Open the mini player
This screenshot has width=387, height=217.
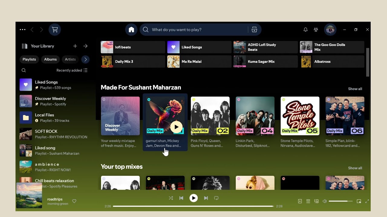click(x=359, y=201)
